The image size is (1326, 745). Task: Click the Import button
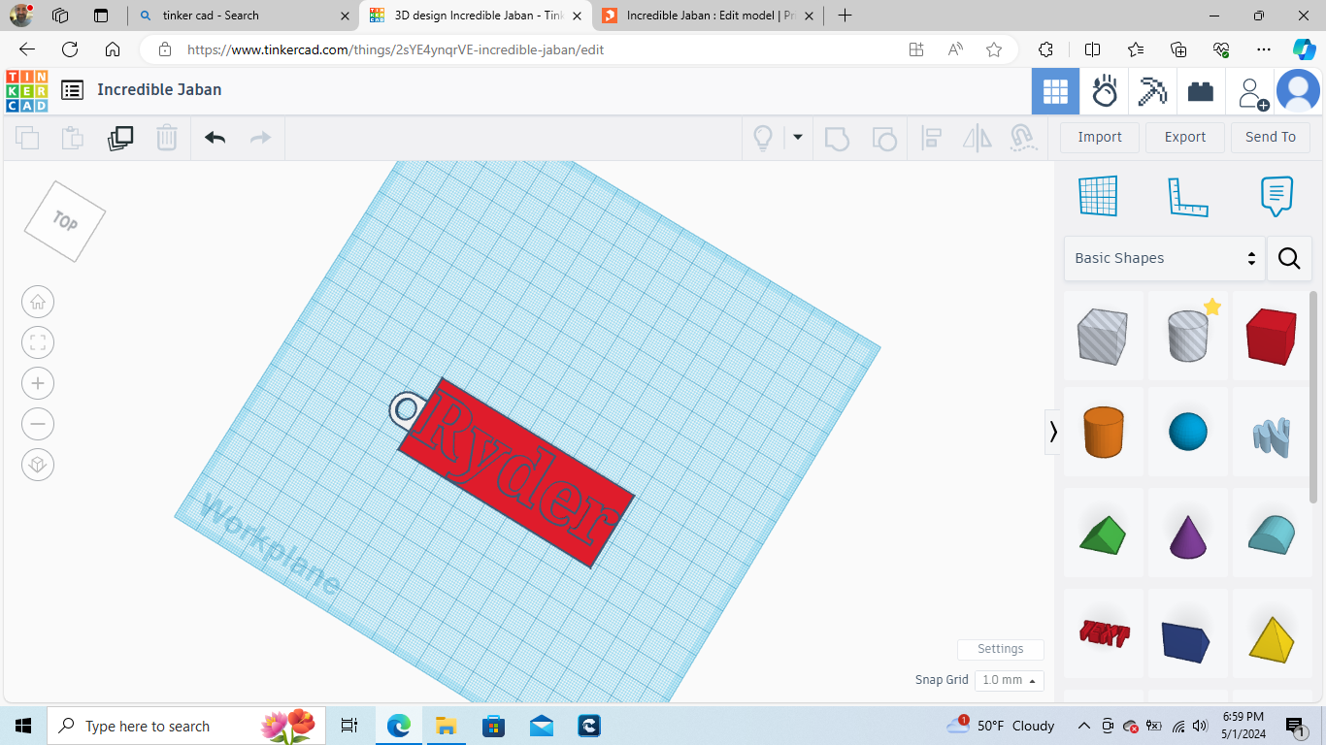1100,138
